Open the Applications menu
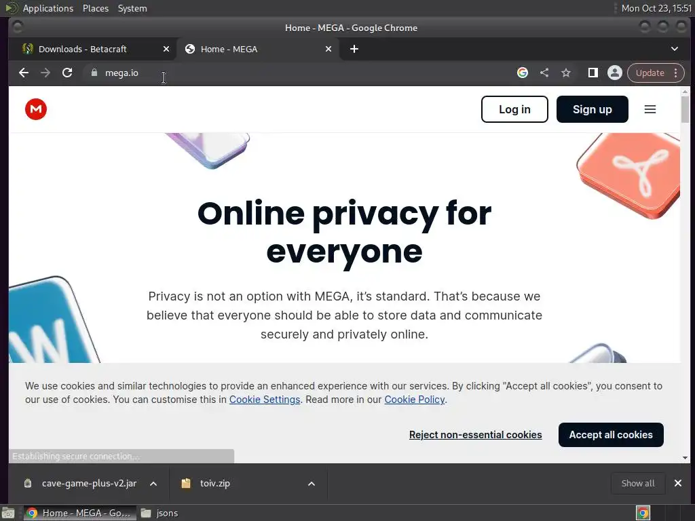The height and width of the screenshot is (521, 695). point(48,8)
